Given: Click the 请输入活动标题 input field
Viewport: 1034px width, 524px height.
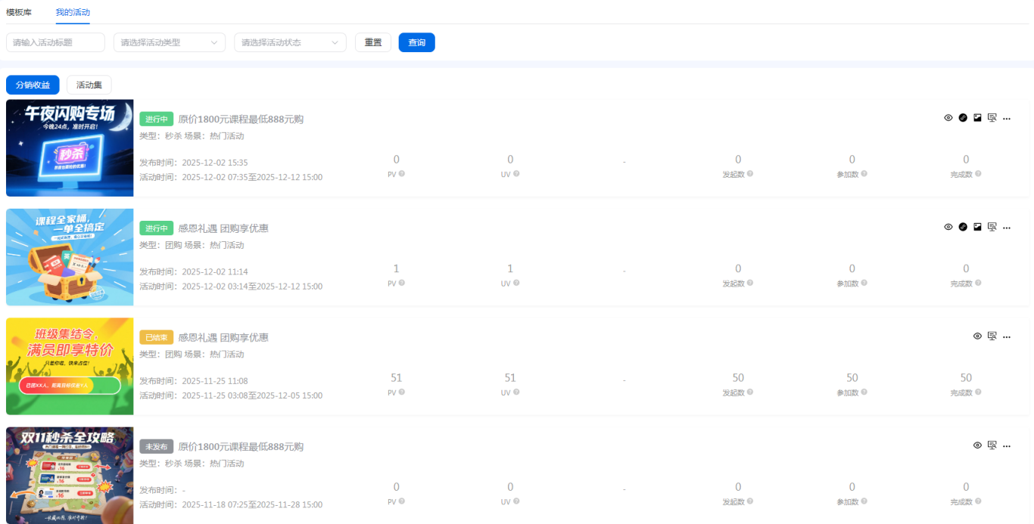Looking at the screenshot, I should tap(55, 42).
